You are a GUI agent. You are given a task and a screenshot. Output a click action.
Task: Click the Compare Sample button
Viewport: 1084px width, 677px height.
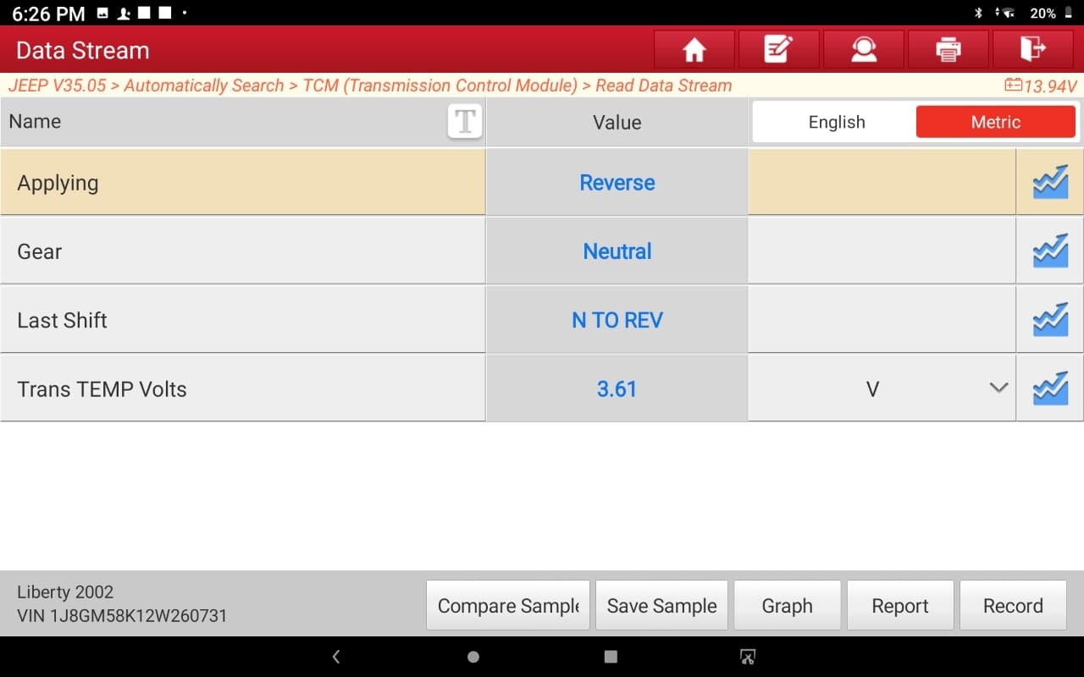pyautogui.click(x=508, y=605)
